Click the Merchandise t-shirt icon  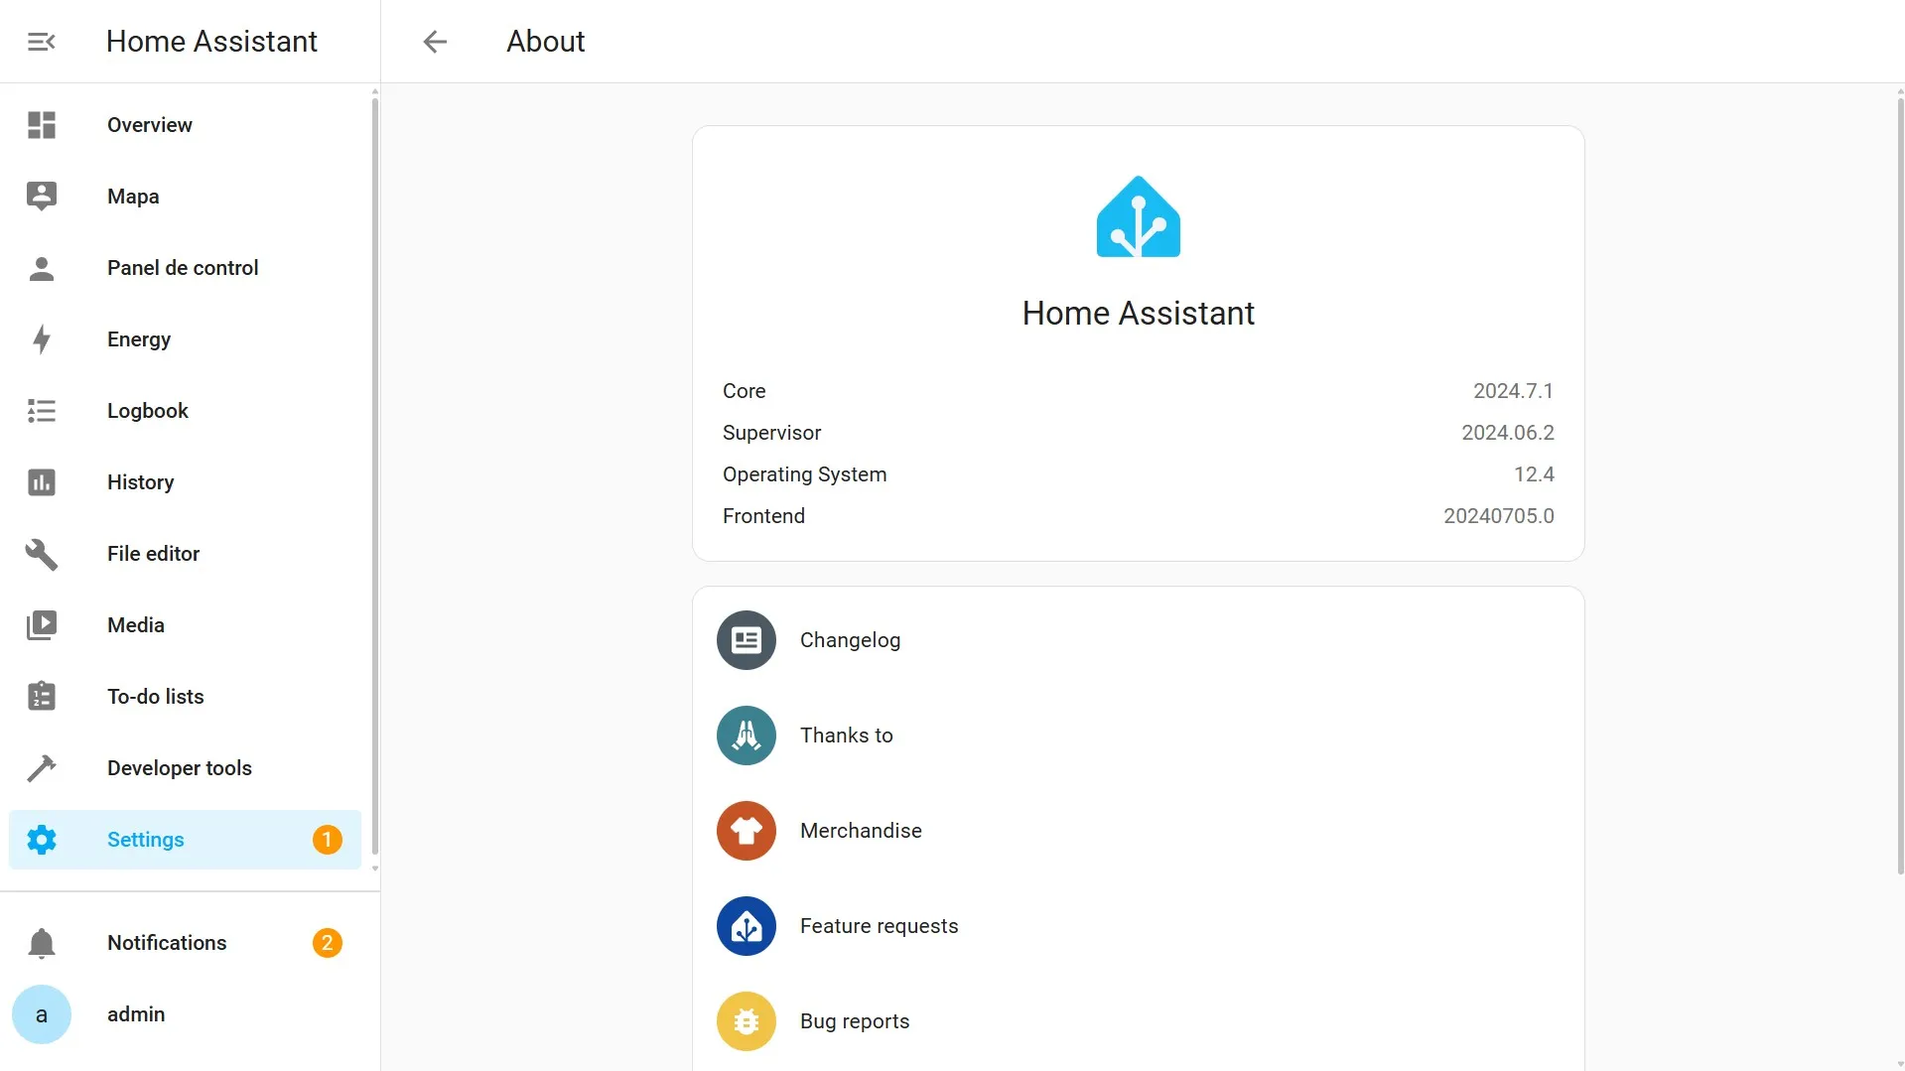pos(747,831)
